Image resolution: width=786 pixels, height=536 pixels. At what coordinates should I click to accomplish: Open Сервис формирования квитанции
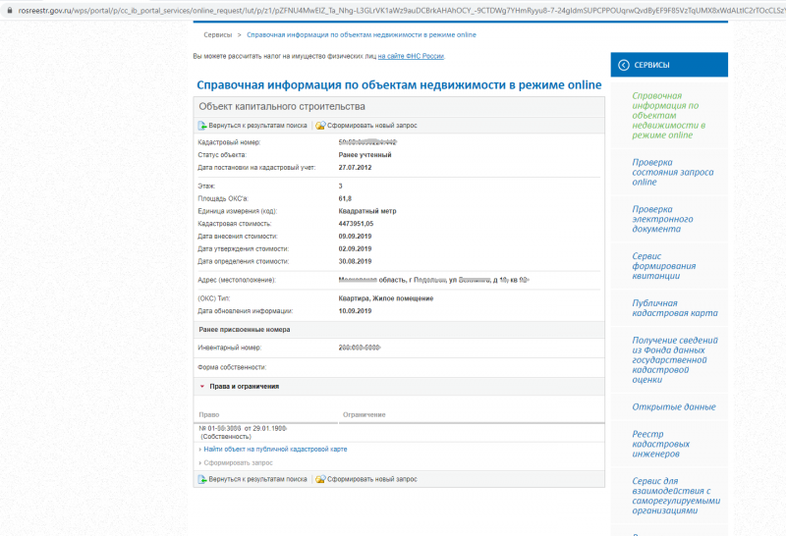[x=664, y=266]
